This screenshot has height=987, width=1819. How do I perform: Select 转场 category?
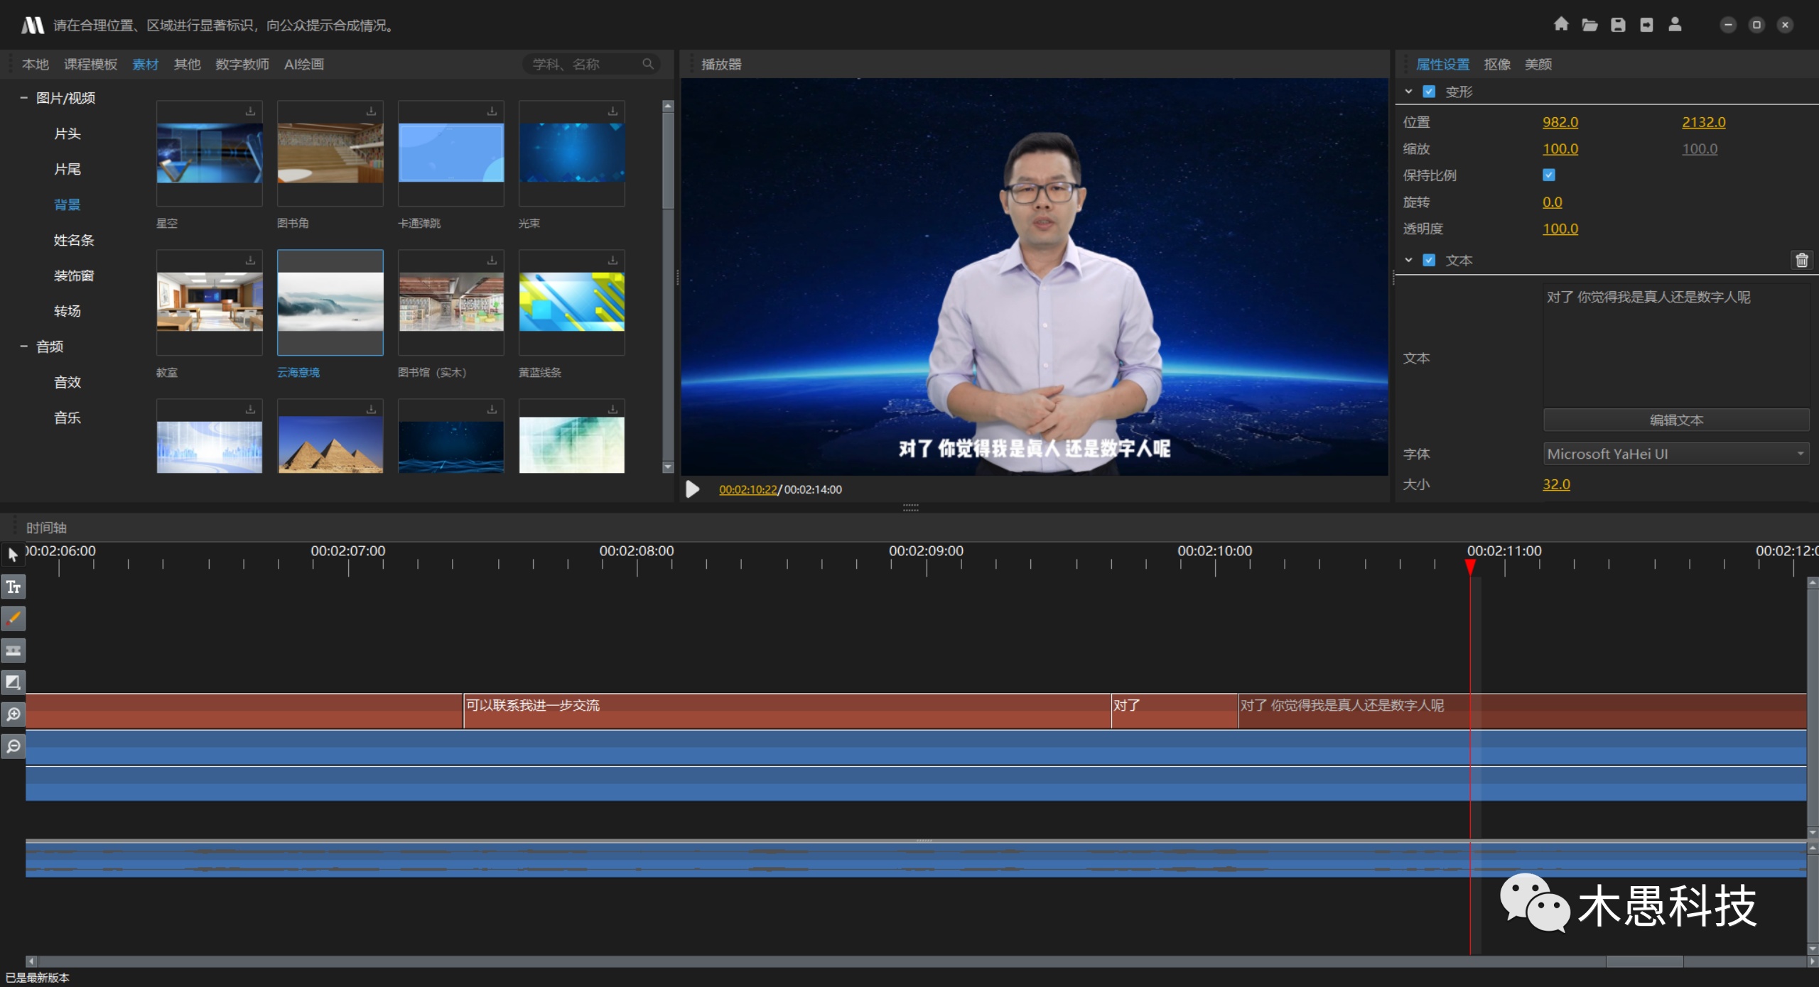[68, 311]
